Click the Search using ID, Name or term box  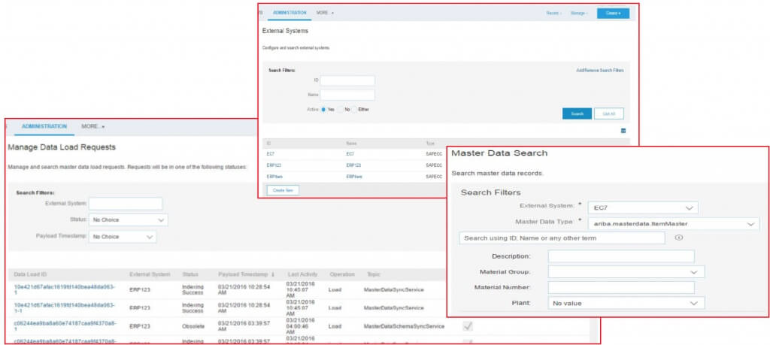coord(562,238)
